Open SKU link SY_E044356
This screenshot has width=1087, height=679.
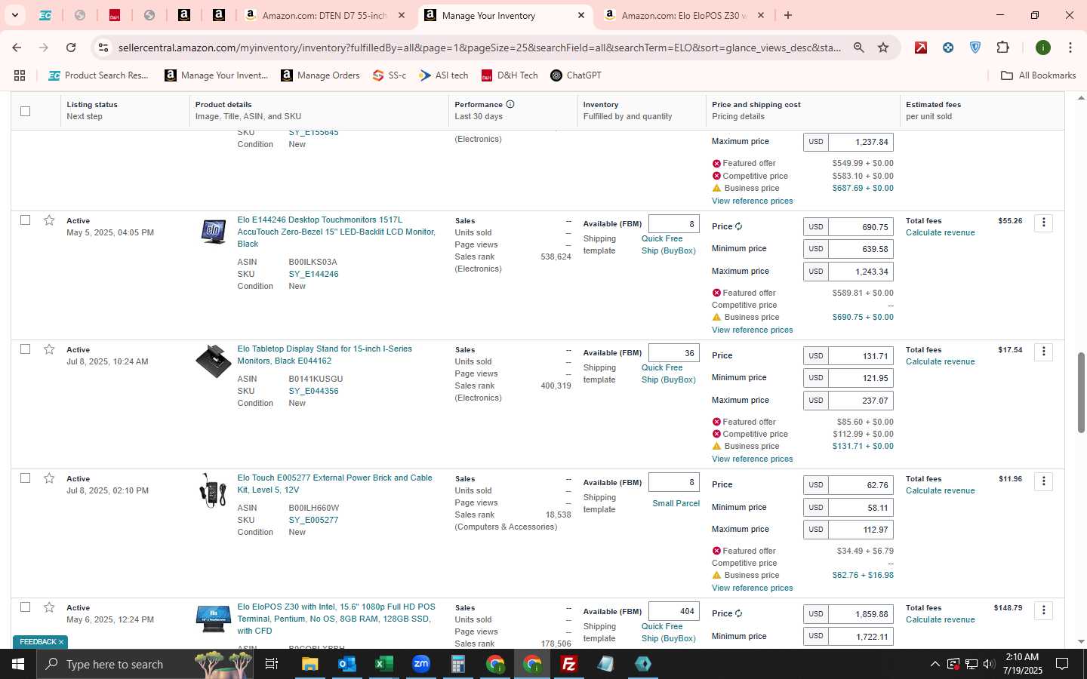[313, 391]
